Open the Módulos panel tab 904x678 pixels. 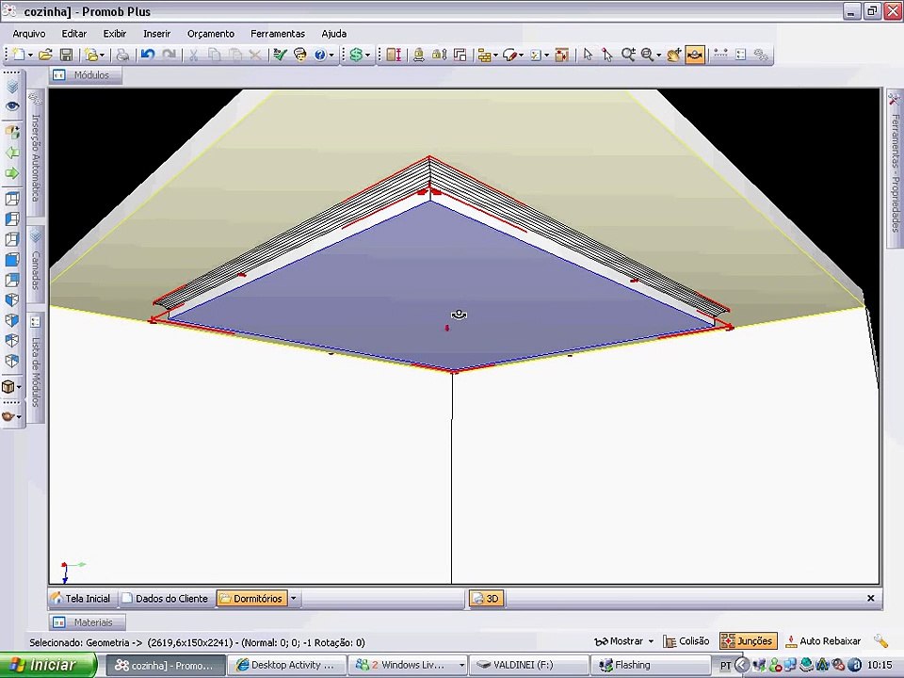click(x=86, y=75)
